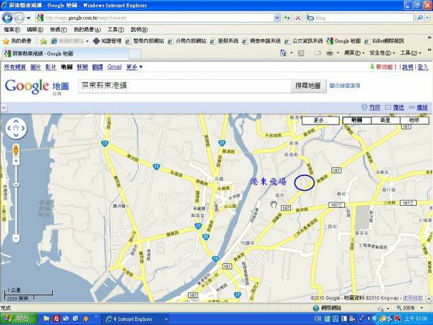Expand the address bar dropdown arrow
Viewport: 433px width, 325px height.
[277, 18]
